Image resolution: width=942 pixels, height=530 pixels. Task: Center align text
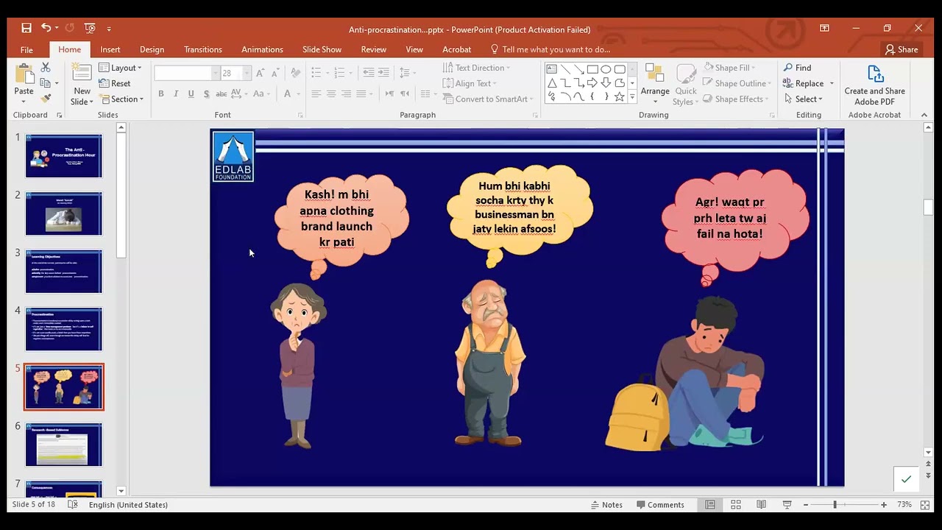(x=331, y=93)
